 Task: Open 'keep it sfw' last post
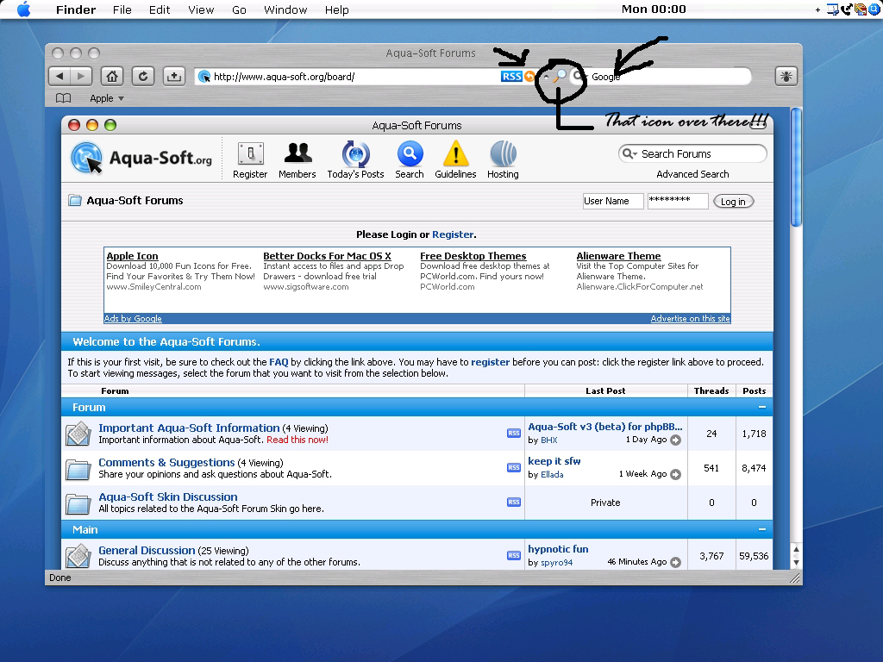pos(554,461)
